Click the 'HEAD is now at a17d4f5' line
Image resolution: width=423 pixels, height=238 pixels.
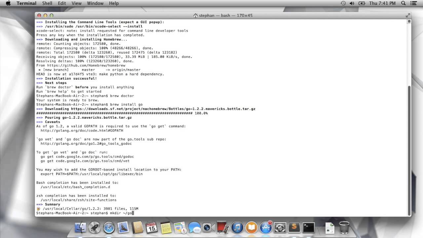tap(100, 74)
